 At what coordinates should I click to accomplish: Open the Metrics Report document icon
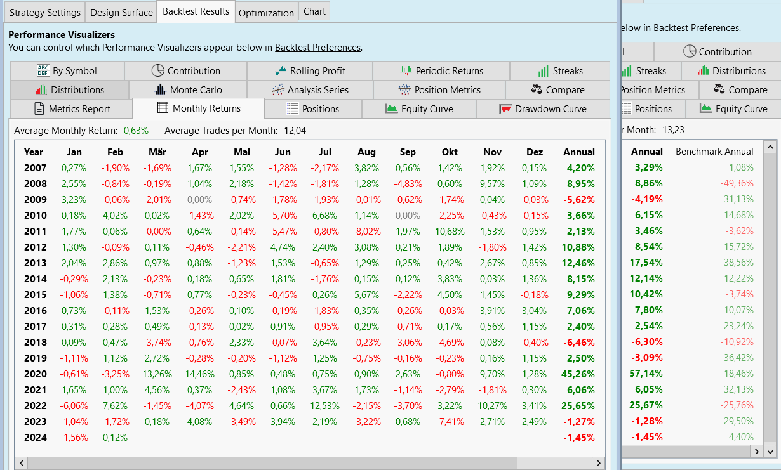click(x=39, y=109)
